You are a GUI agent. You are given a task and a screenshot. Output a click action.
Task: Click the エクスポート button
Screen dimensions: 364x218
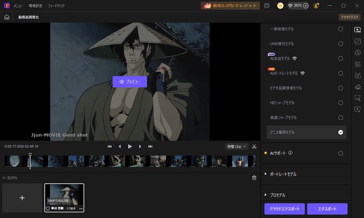[x=327, y=209]
